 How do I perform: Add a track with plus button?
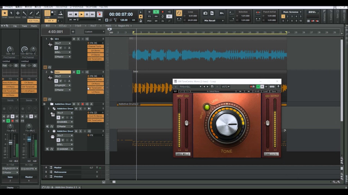click(73, 32)
